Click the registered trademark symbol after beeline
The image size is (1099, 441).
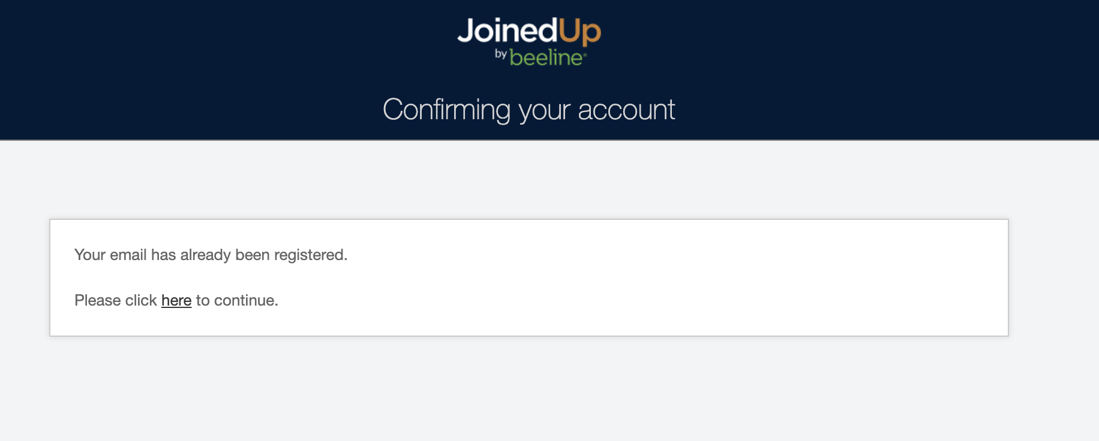(x=585, y=55)
